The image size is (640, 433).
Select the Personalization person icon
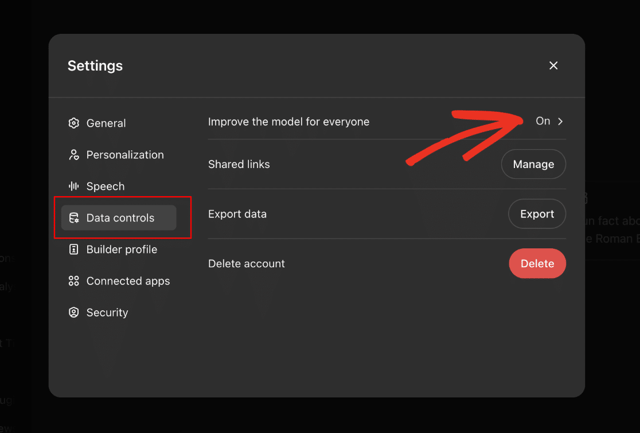point(73,154)
